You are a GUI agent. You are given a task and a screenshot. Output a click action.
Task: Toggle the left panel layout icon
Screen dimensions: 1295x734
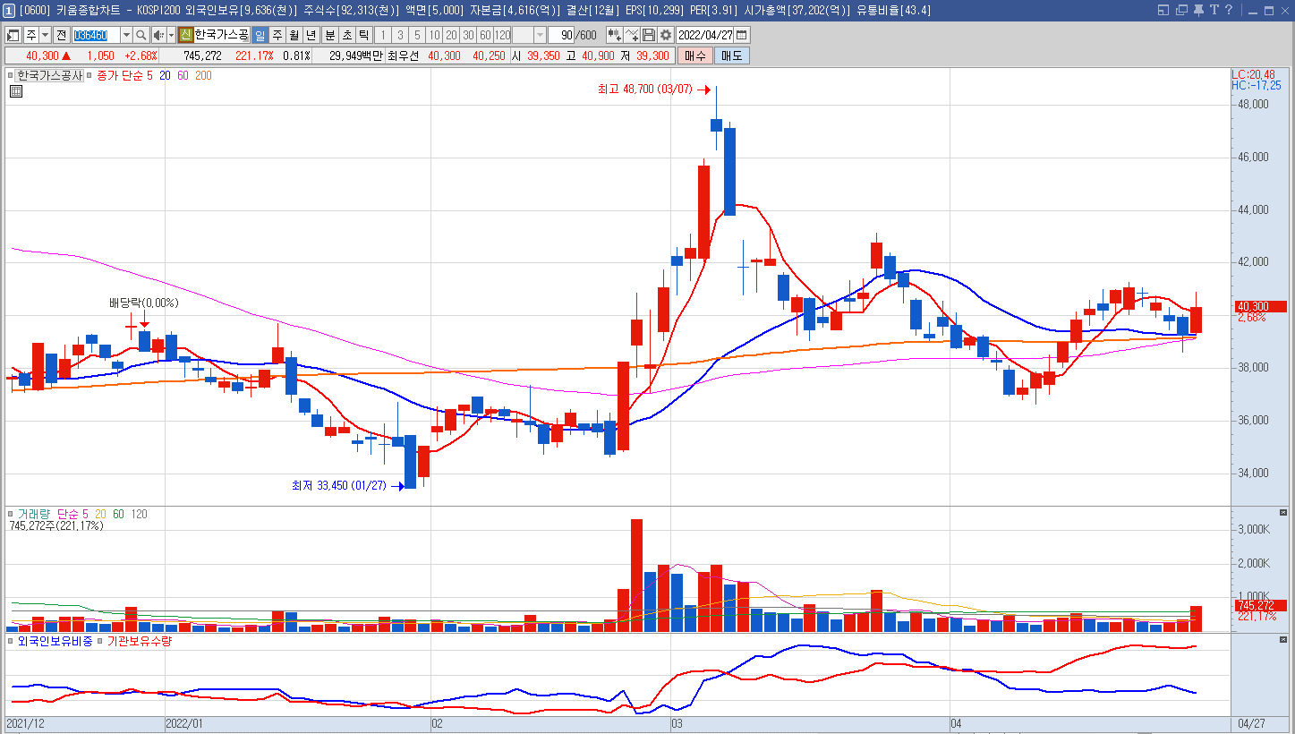coord(13,35)
